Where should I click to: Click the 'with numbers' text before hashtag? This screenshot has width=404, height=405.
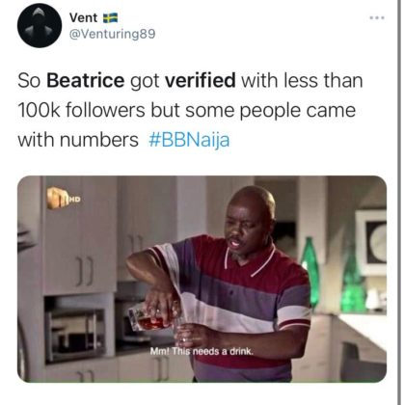pyautogui.click(x=78, y=140)
